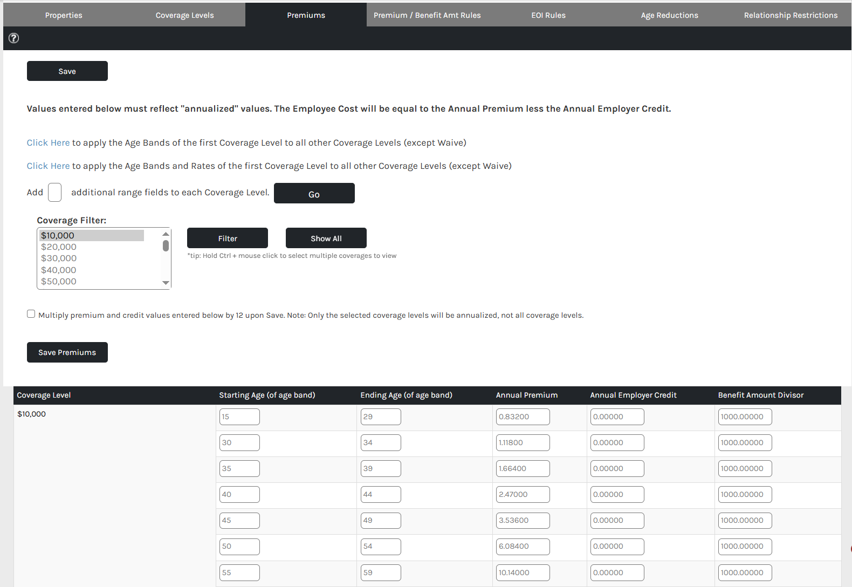The height and width of the screenshot is (587, 852).
Task: Click Ending Age field with value 59
Action: [x=381, y=572]
